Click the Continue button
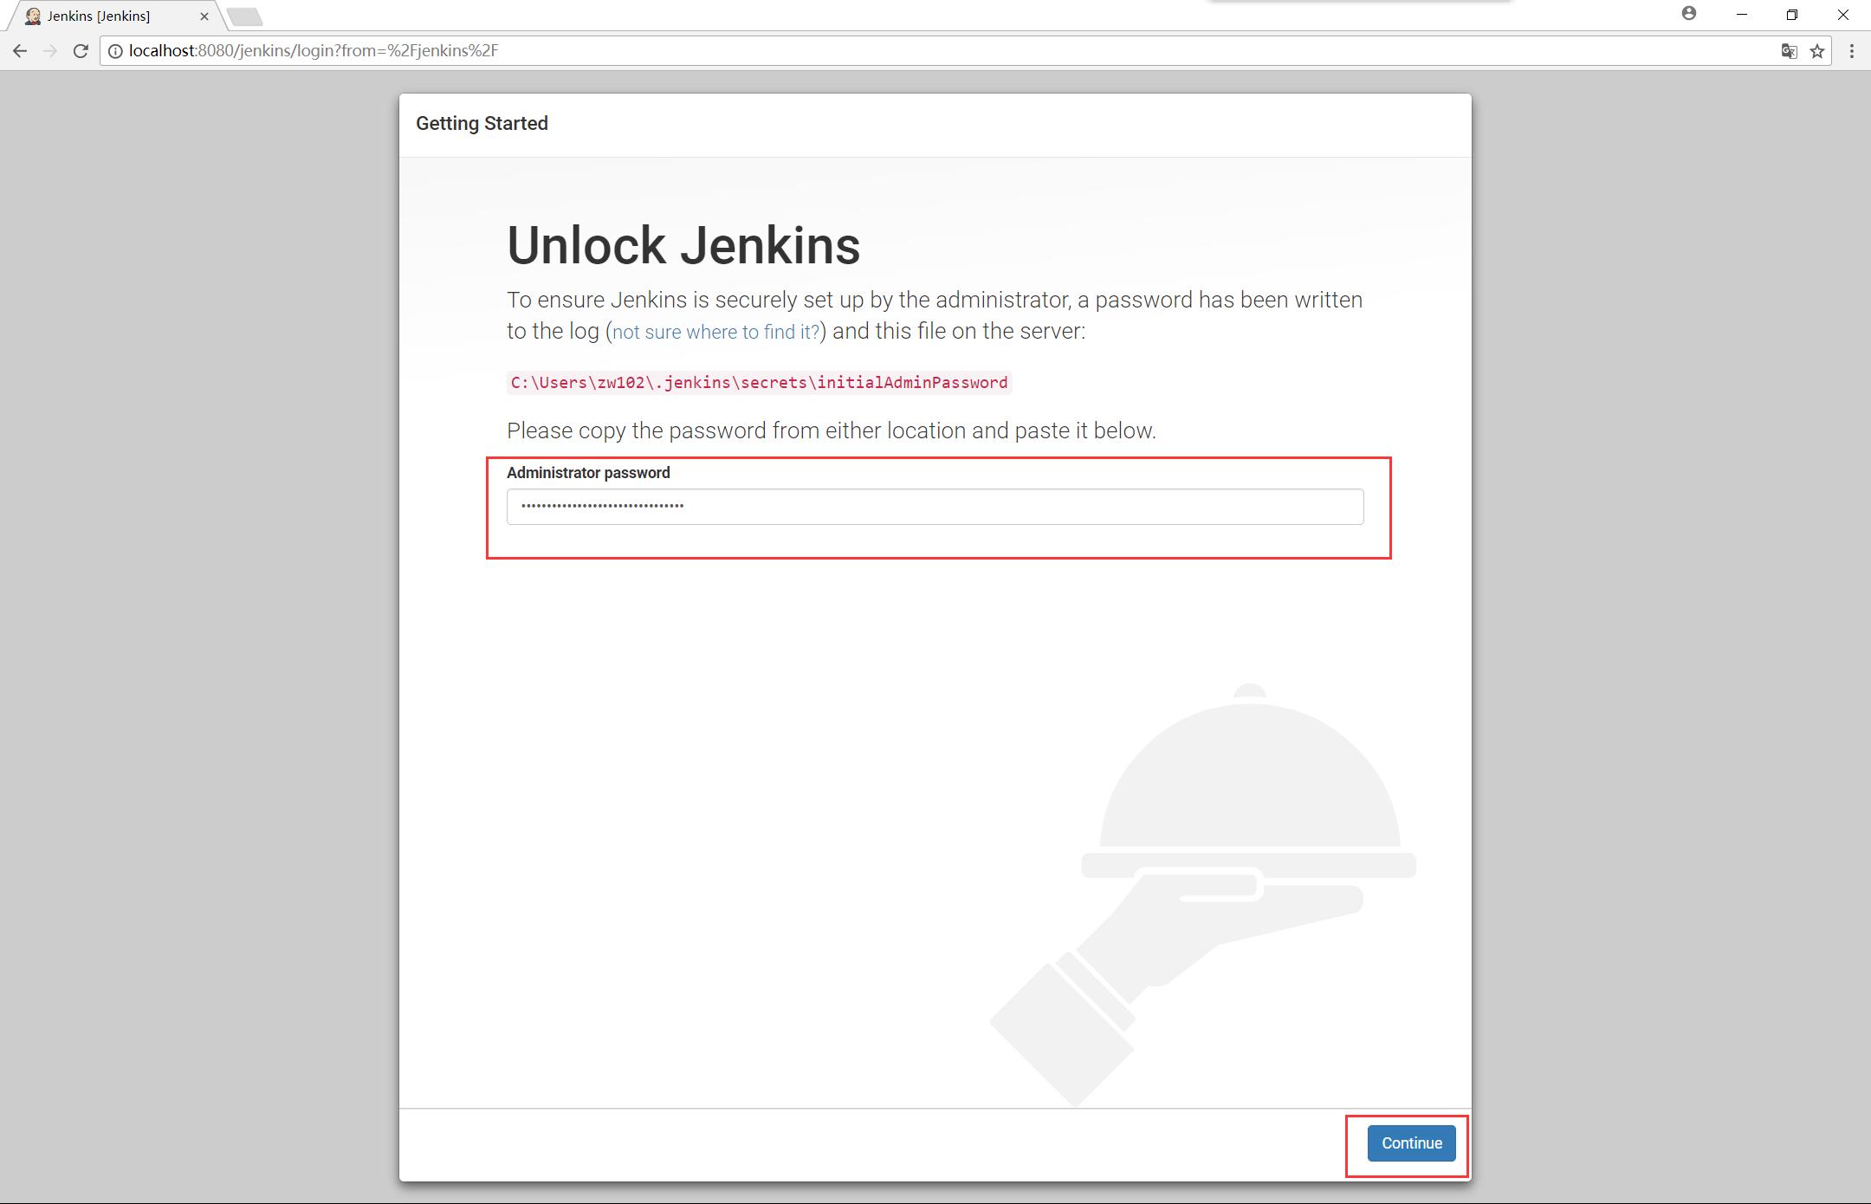The width and height of the screenshot is (1871, 1204). point(1411,1143)
